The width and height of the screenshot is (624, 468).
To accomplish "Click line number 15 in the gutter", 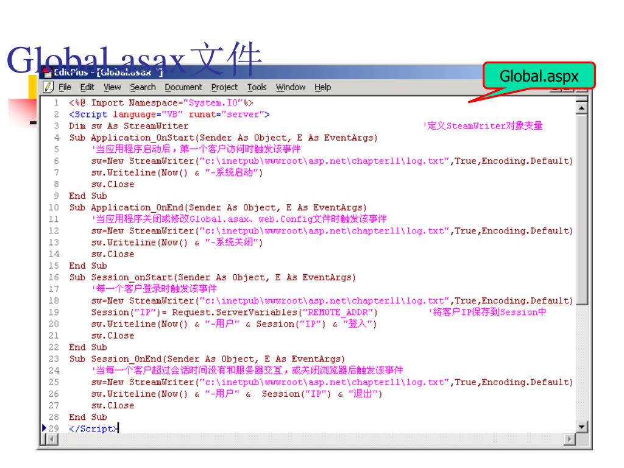I will coord(54,266).
